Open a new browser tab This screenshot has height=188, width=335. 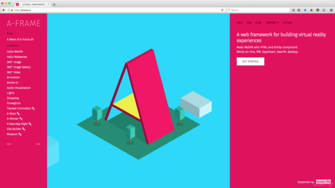tap(54, 4)
